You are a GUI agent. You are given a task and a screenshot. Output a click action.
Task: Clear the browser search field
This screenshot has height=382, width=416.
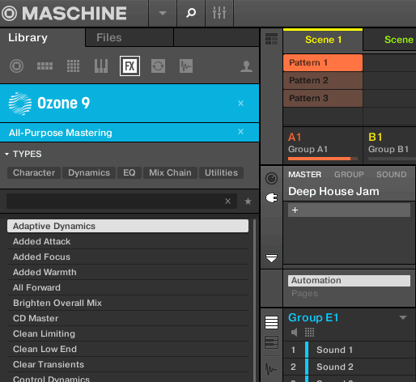click(x=228, y=201)
